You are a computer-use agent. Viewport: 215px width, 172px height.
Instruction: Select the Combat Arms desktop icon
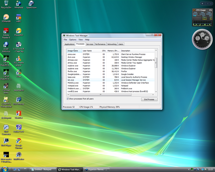tap(6, 89)
